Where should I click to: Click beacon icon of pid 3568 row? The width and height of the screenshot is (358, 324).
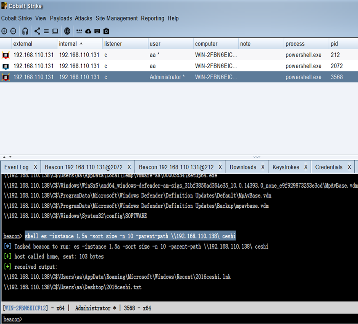(x=5, y=77)
